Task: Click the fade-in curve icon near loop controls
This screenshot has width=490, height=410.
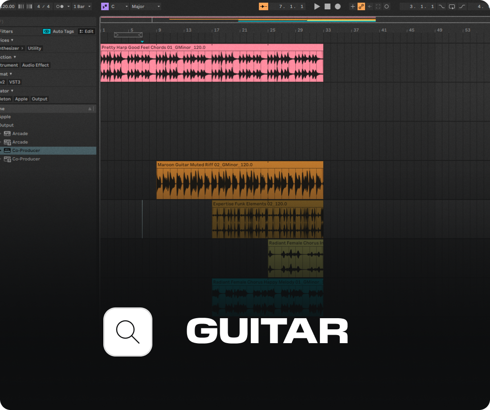Action: coord(462,6)
